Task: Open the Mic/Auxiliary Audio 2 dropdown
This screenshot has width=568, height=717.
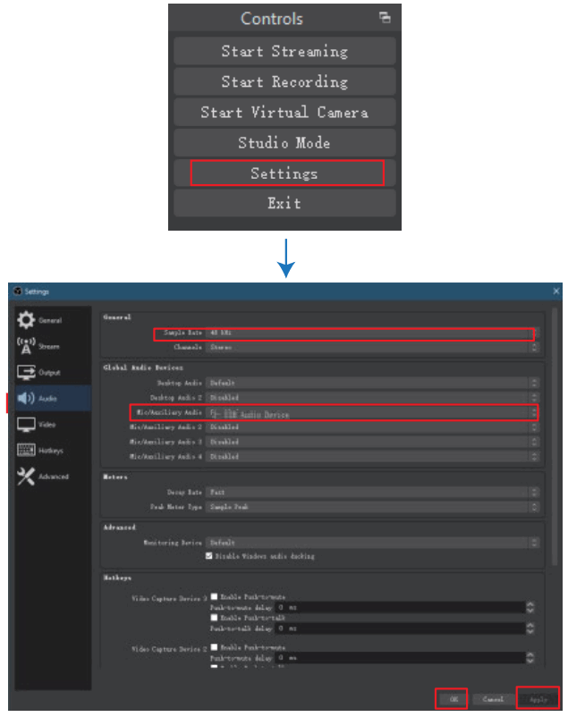Action: coord(373,427)
